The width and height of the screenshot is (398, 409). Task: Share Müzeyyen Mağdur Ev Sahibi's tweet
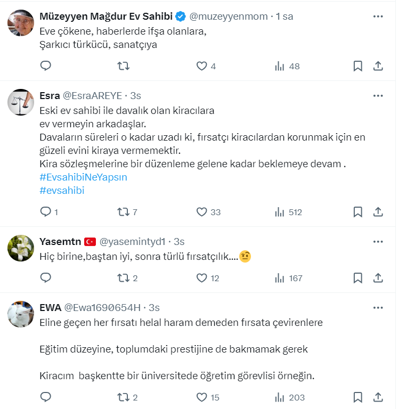[x=378, y=66]
